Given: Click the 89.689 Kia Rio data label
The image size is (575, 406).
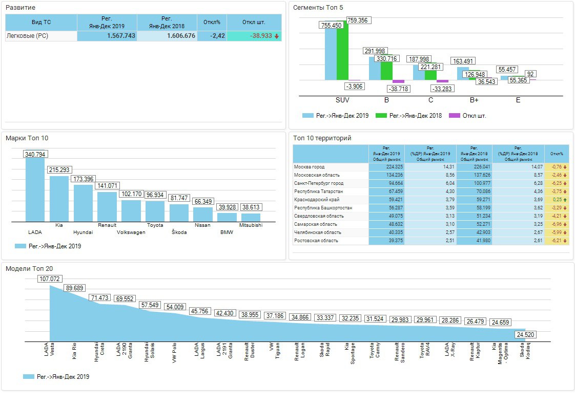Looking at the screenshot, I should tap(75, 288).
